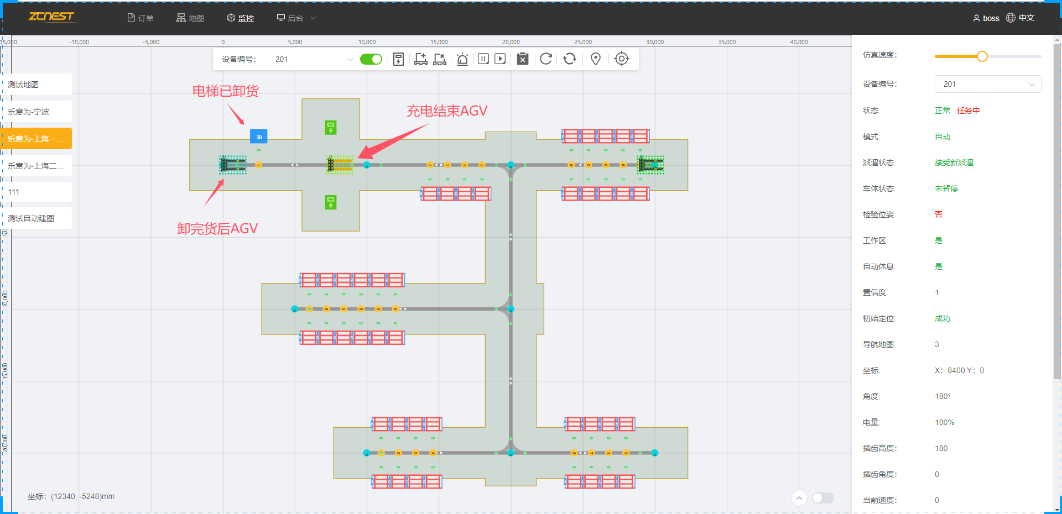Click the blue elevator box labeled 30
Image resolution: width=1062 pixels, height=514 pixels.
pyautogui.click(x=259, y=137)
